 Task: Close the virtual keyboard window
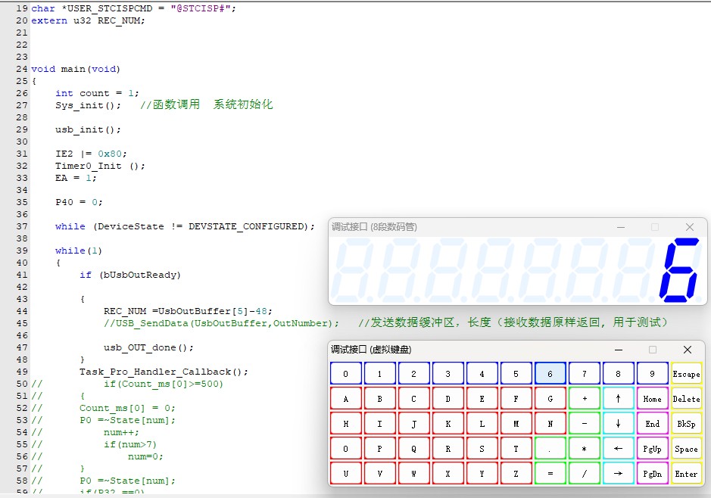(x=688, y=350)
